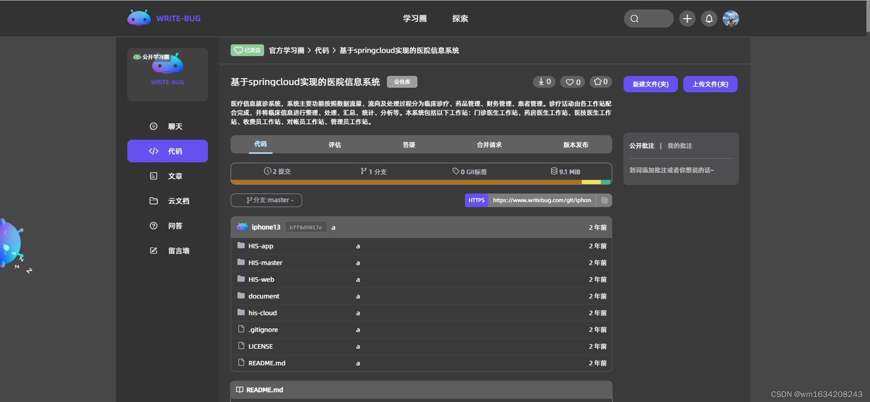Image resolution: width=870 pixels, height=402 pixels.
Task: Open 聊天 chat in sidebar
Action: coord(167,126)
